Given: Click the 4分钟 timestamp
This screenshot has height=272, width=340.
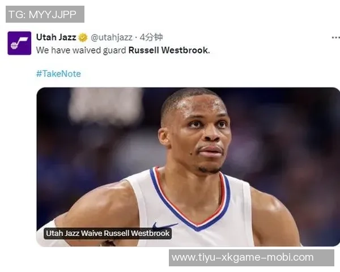Looking at the screenshot, I should click(151, 37).
